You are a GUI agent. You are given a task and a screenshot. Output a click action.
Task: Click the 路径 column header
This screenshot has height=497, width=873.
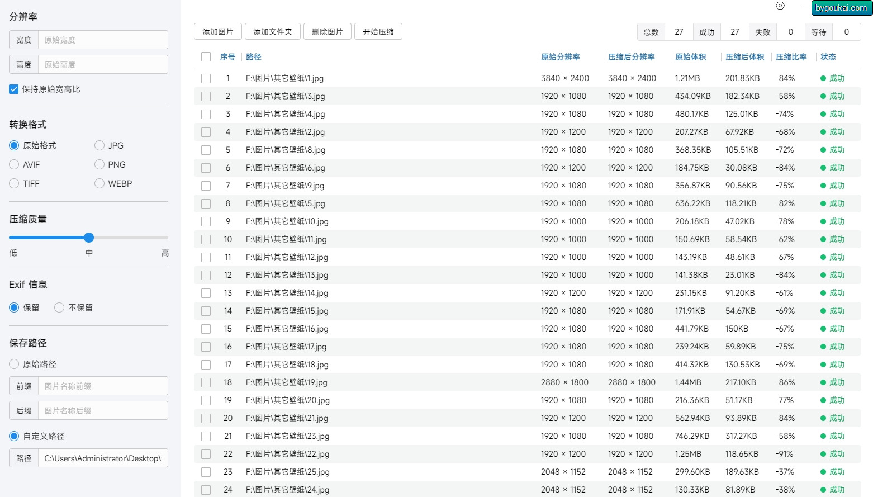pyautogui.click(x=253, y=56)
